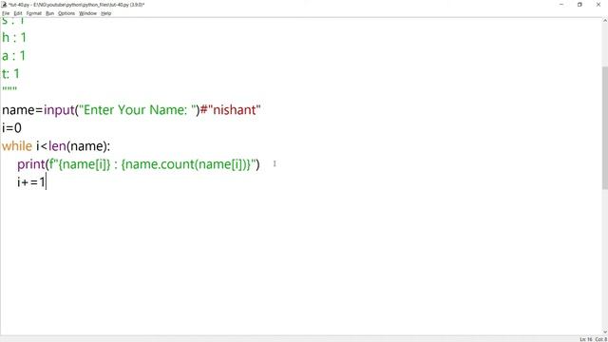The height and width of the screenshot is (342, 608).
Task: Click the "h : 1" comment line
Action: click(14, 38)
